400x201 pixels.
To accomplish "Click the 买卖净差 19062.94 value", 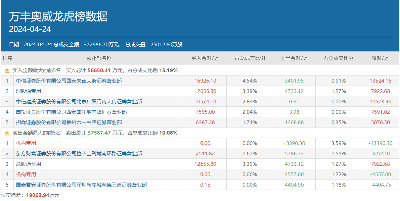I will tap(38, 195).
